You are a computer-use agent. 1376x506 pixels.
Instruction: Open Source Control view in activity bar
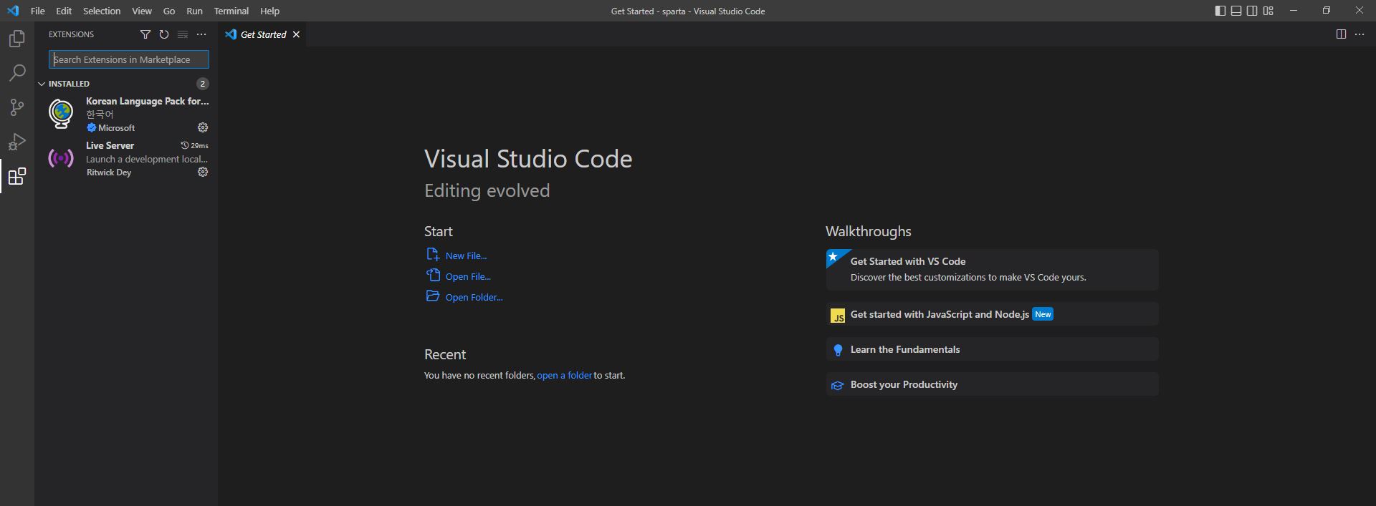pos(17,107)
